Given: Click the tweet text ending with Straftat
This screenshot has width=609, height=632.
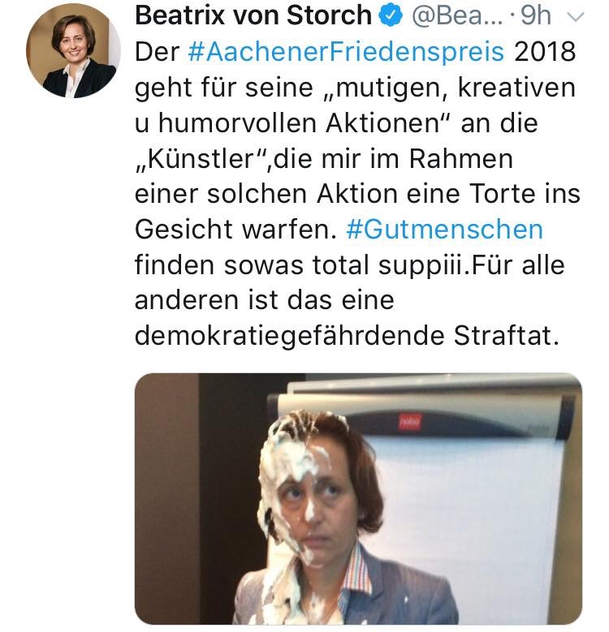Looking at the screenshot, I should tap(357, 193).
